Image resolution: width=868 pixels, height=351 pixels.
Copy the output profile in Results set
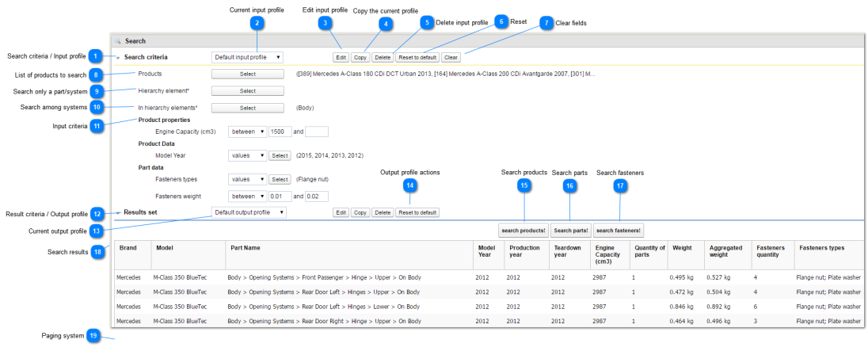click(360, 212)
